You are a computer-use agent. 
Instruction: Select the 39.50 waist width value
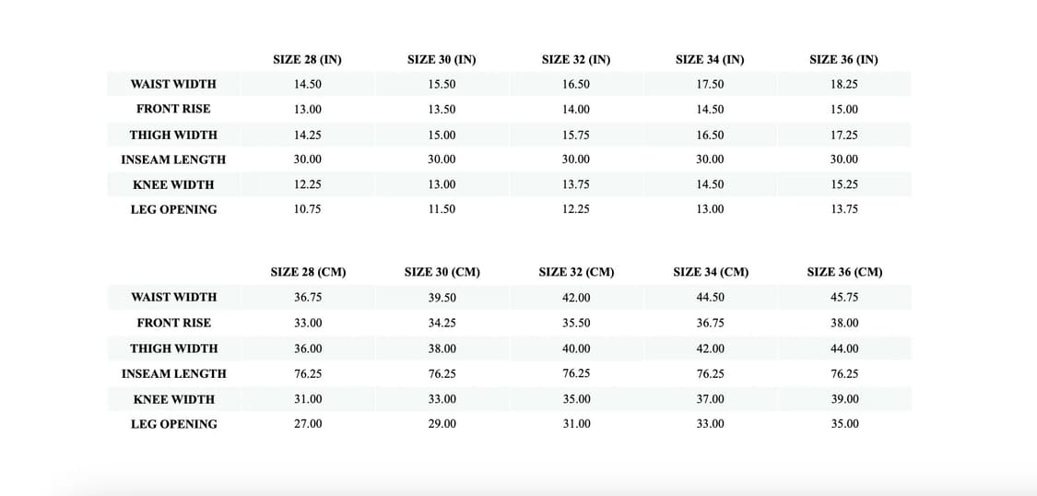point(442,297)
